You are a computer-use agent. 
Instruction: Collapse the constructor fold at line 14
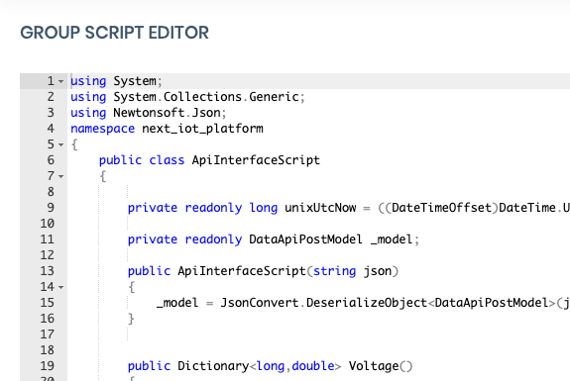tap(60, 287)
